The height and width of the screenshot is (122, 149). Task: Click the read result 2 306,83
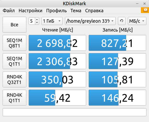pos(57,61)
